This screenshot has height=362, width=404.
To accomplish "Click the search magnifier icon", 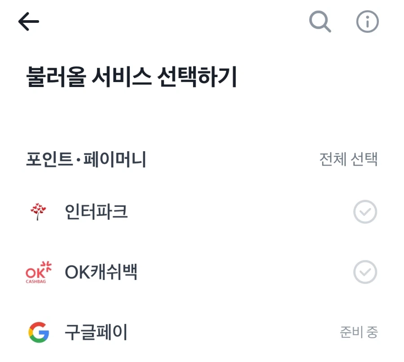I will pos(320,21).
